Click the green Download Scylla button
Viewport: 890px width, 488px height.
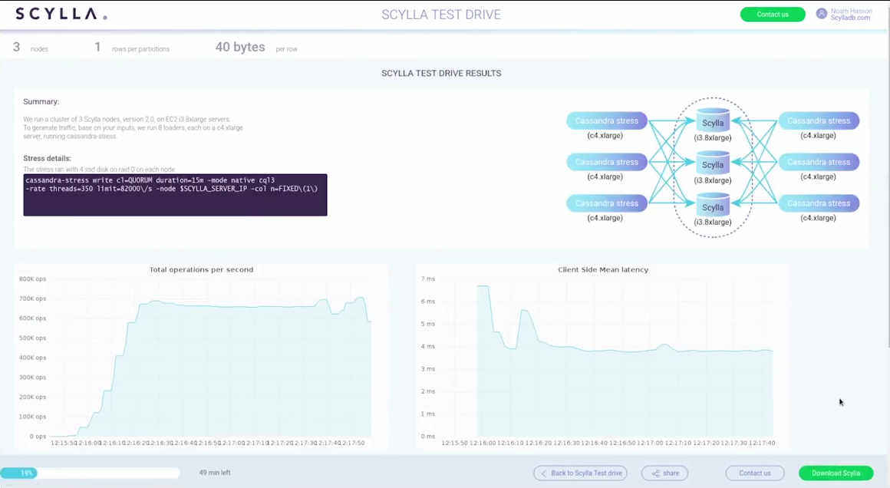pyautogui.click(x=836, y=473)
